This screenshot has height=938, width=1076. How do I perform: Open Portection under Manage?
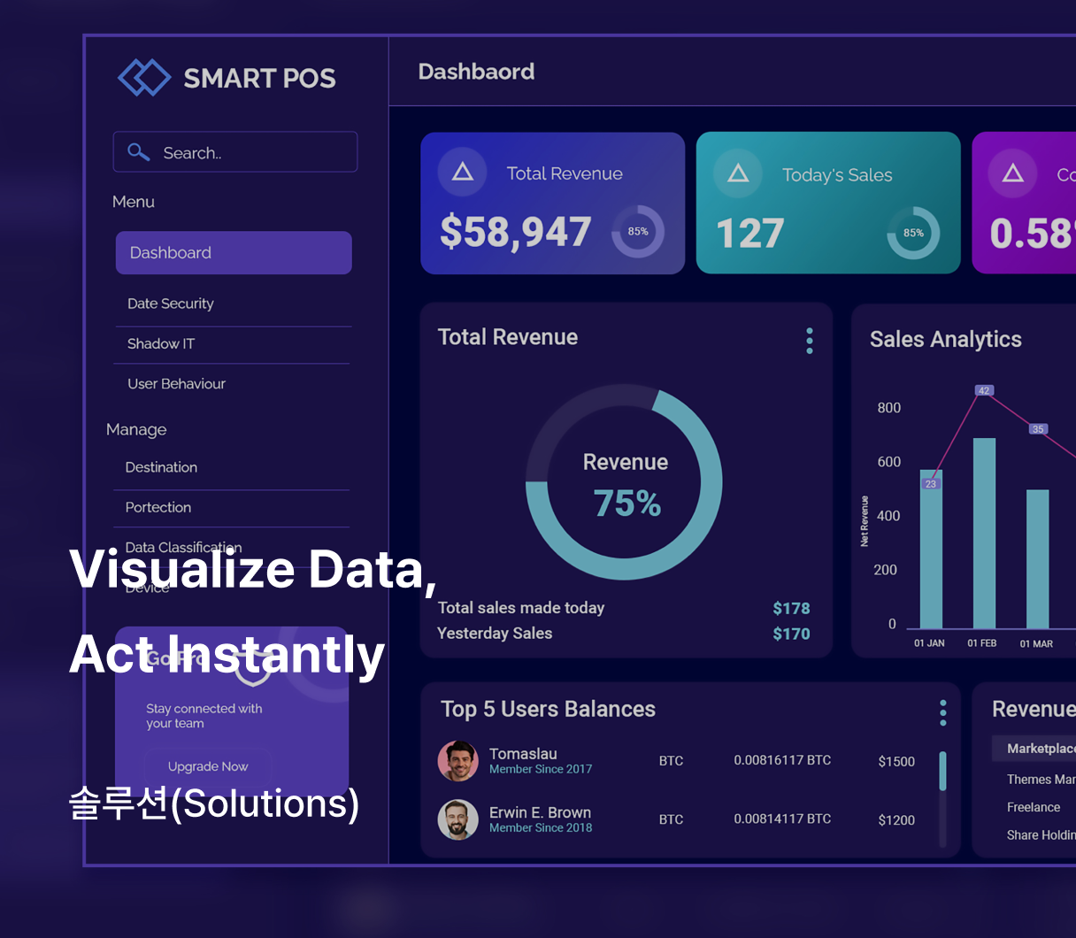pos(158,507)
